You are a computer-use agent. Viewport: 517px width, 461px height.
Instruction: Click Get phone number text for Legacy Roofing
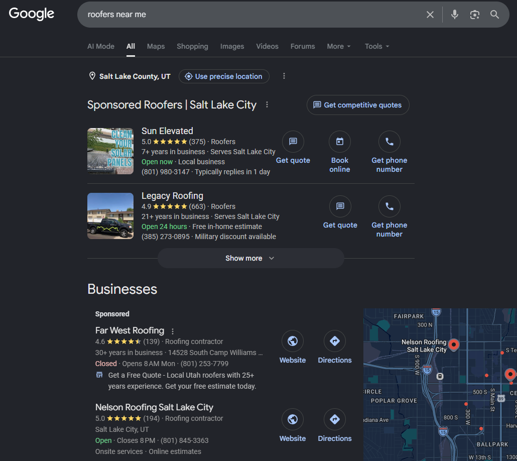(390, 229)
